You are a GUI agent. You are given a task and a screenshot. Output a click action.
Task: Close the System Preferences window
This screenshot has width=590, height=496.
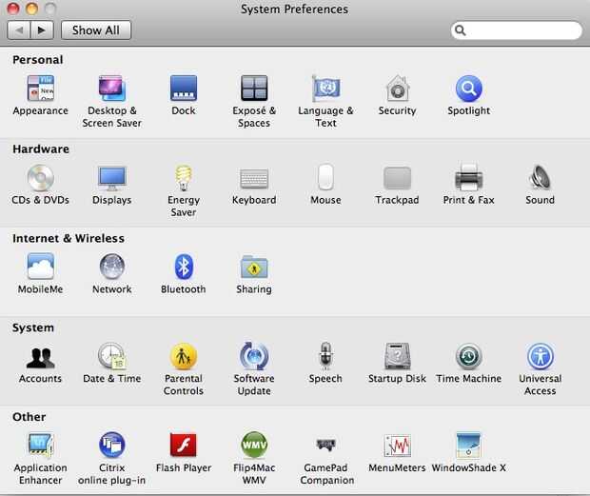click(13, 9)
